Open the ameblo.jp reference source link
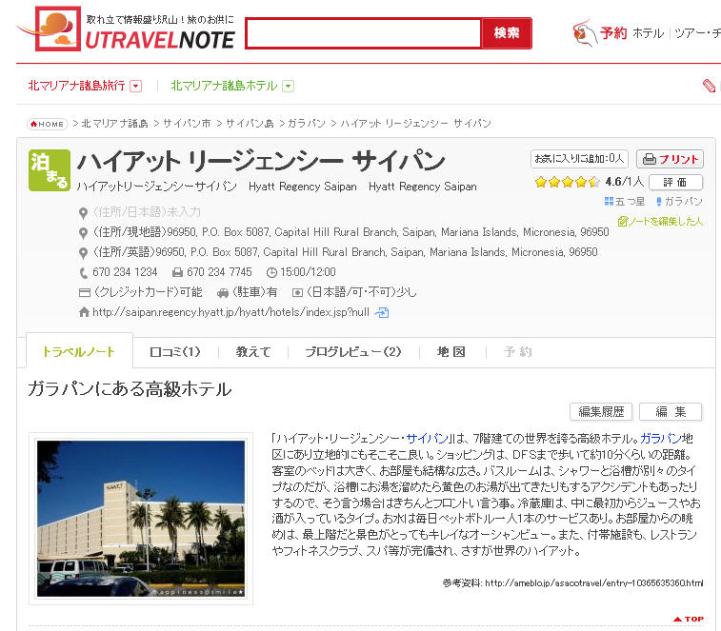 pyautogui.click(x=593, y=583)
